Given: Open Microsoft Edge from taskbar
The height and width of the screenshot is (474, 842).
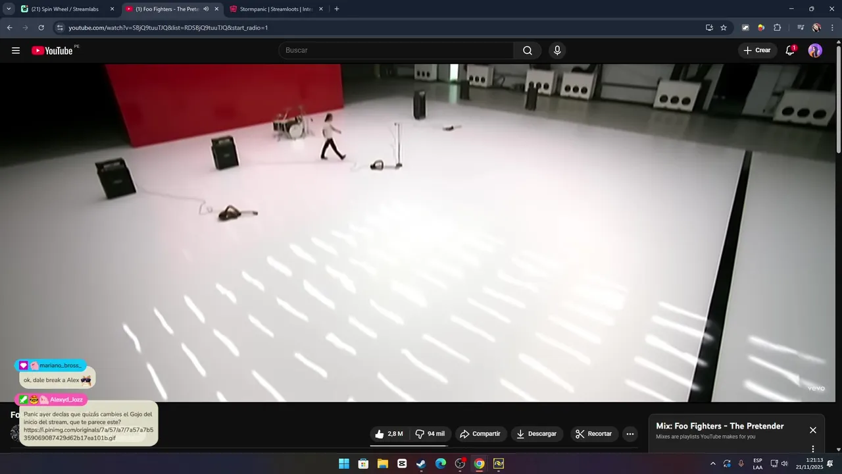Looking at the screenshot, I should tap(441, 463).
